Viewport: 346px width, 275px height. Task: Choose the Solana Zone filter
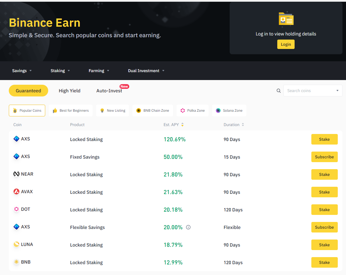tap(229, 111)
